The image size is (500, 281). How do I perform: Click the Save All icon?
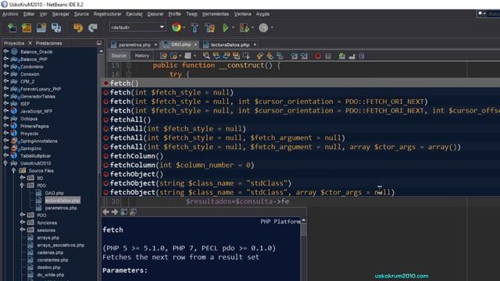click(56, 28)
